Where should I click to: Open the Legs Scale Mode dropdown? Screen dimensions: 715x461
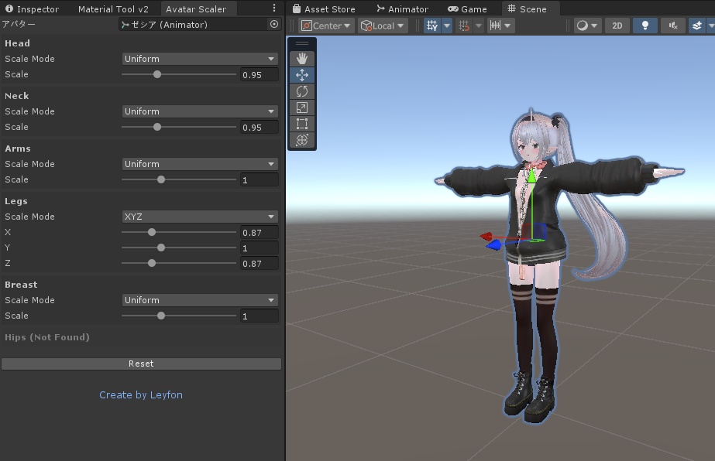tap(200, 217)
